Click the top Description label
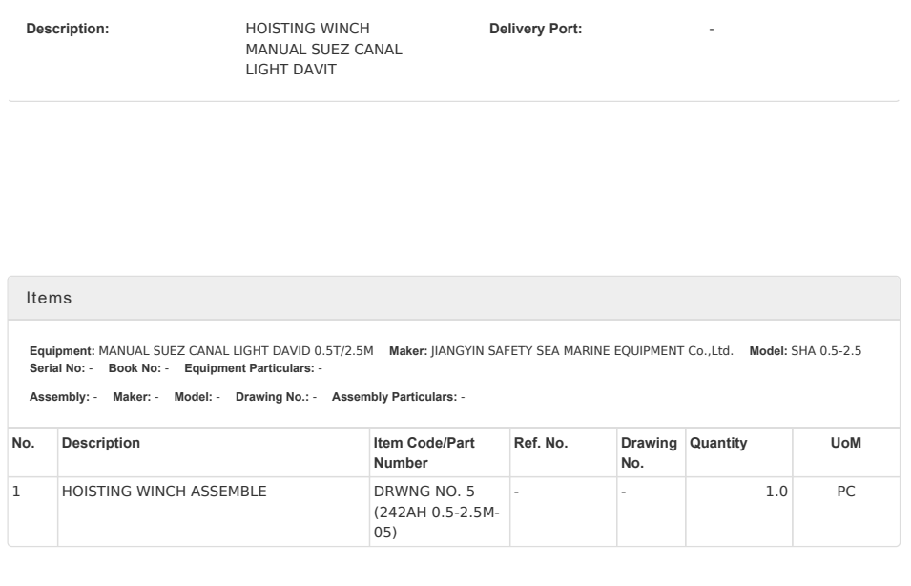Screen dimensions: 911x586 [68, 30]
